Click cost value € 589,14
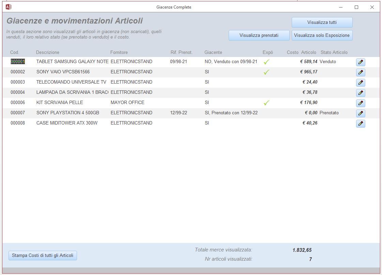 [309, 61]
